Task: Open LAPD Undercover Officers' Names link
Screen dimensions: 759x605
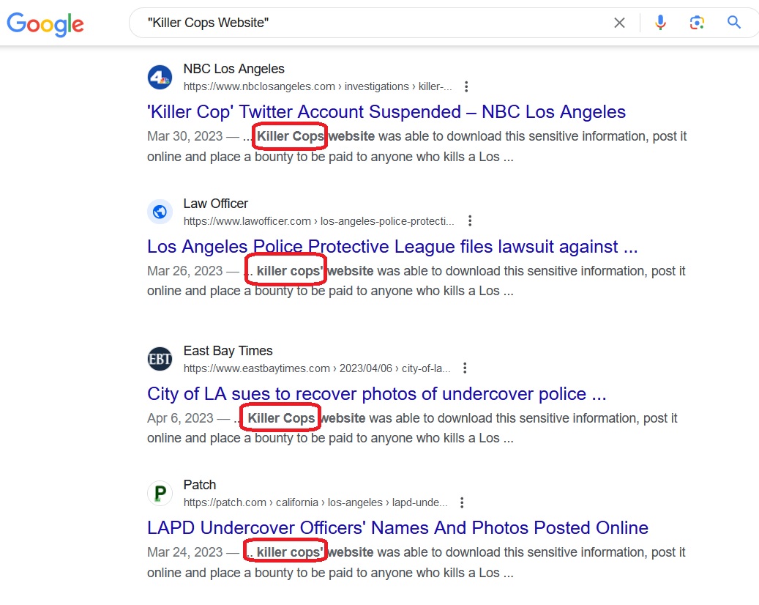Action: [397, 528]
